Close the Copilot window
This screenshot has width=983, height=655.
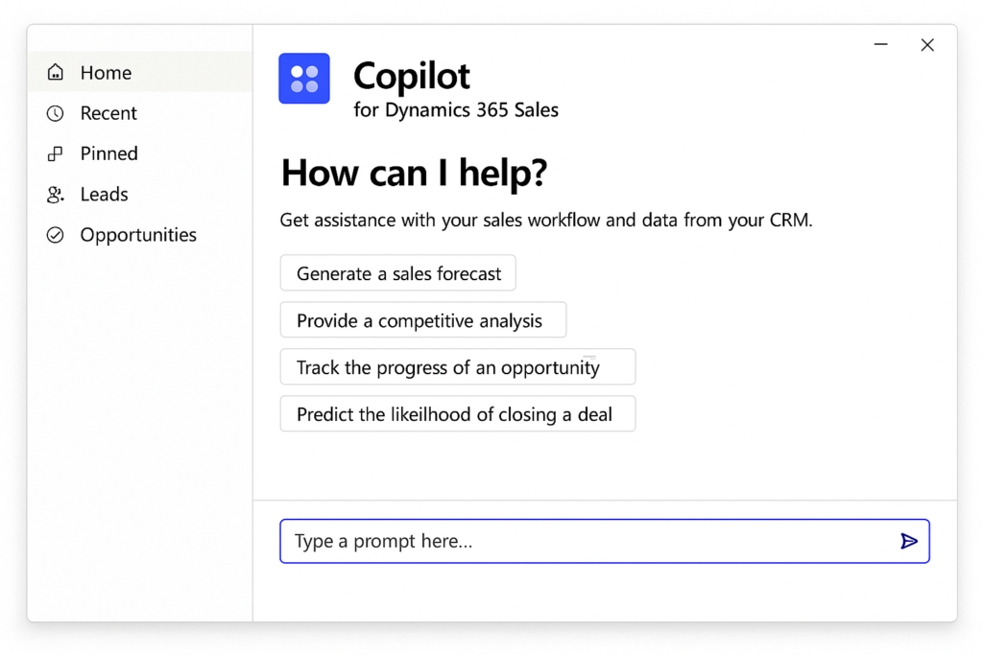[x=927, y=45]
